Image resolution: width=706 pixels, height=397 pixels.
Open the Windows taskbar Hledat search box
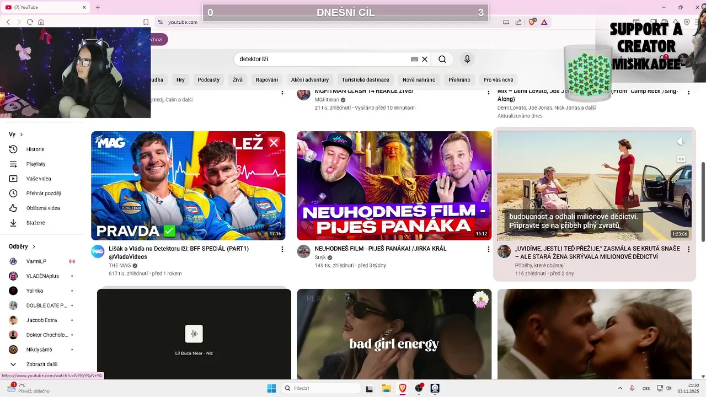point(320,388)
